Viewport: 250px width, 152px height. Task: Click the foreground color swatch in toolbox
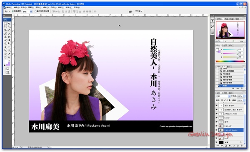6,62
